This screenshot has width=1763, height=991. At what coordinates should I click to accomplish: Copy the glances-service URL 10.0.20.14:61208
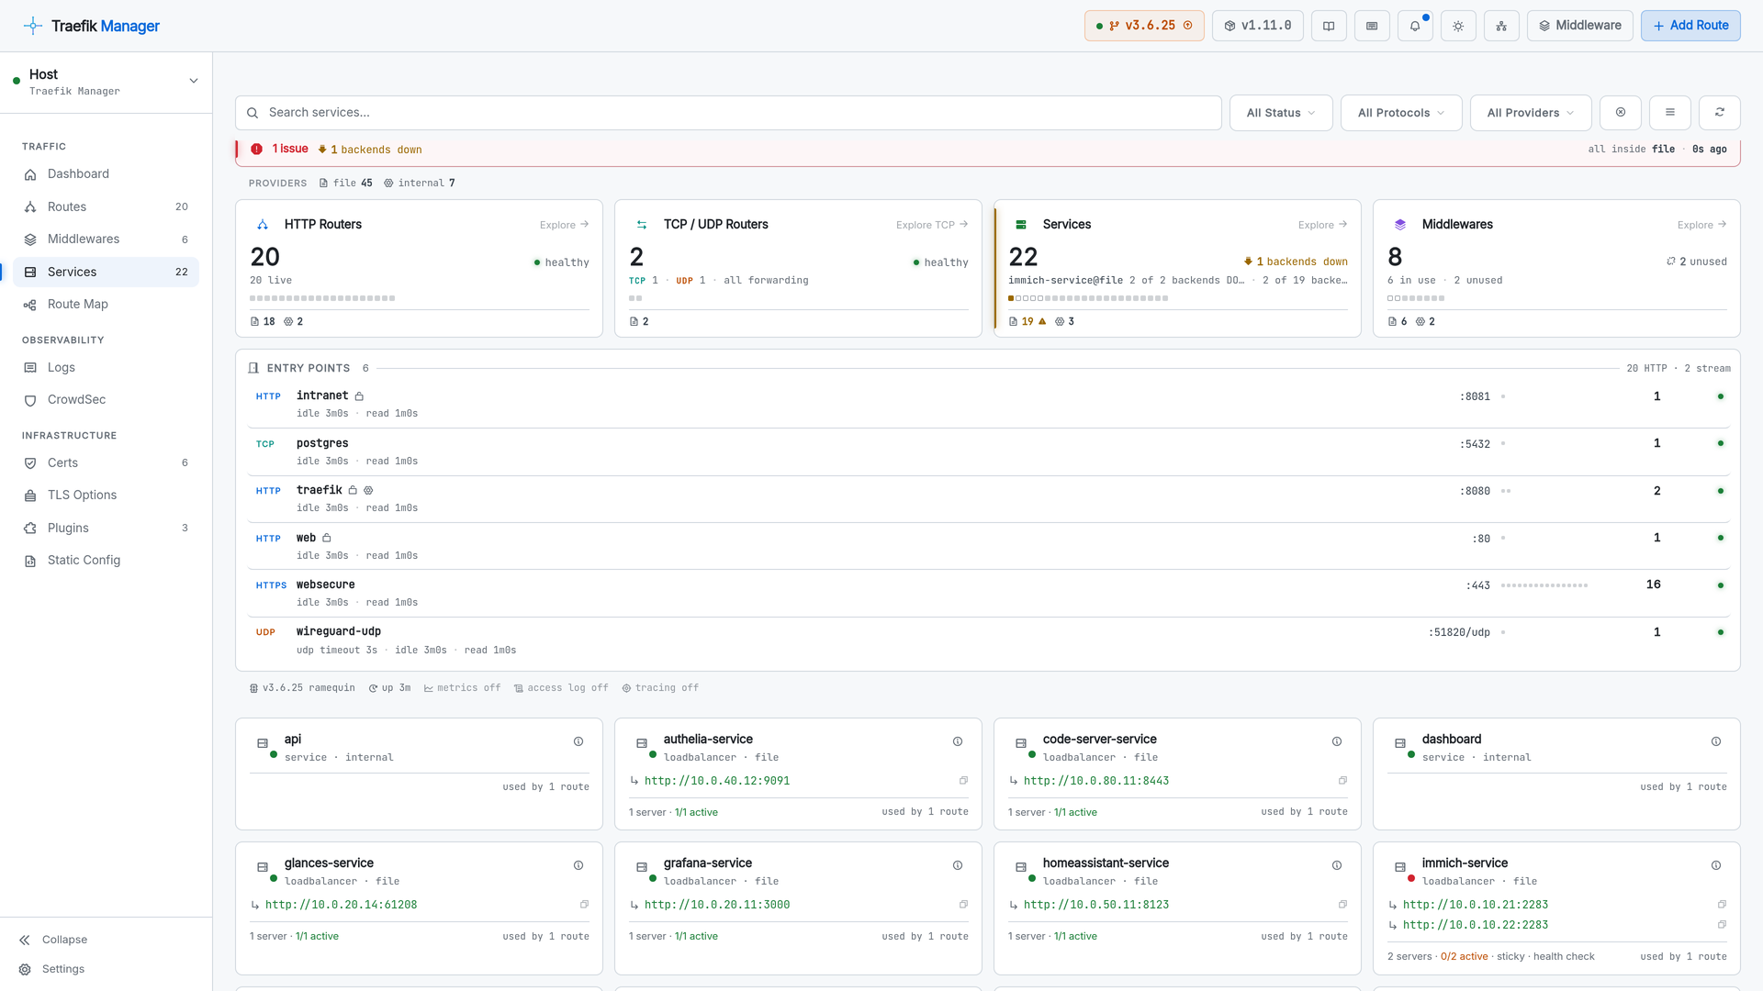(x=585, y=905)
